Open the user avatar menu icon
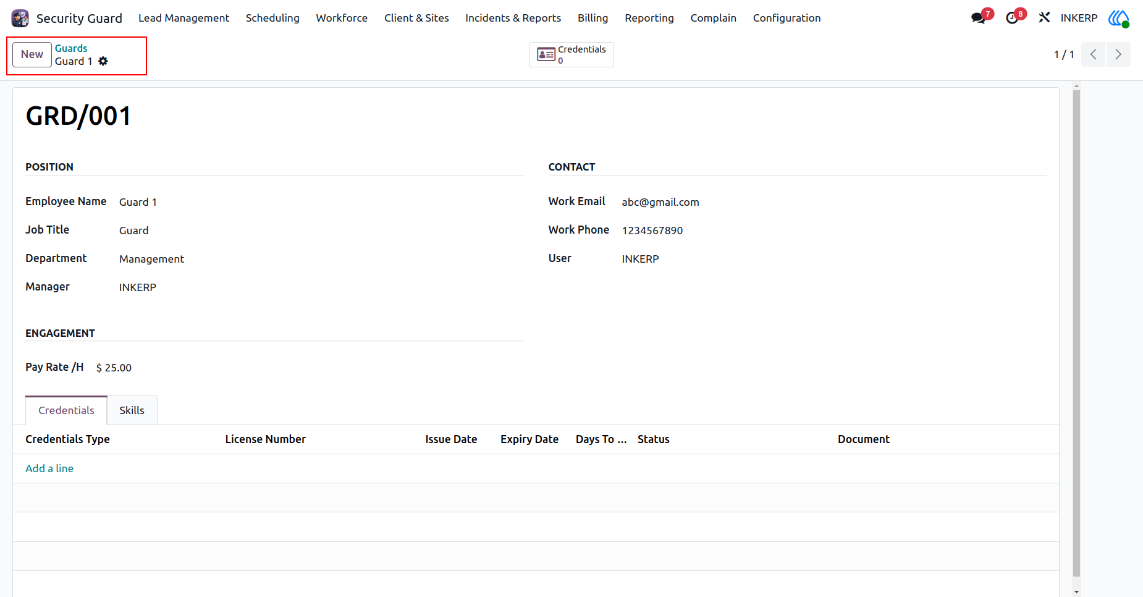 click(x=1118, y=18)
